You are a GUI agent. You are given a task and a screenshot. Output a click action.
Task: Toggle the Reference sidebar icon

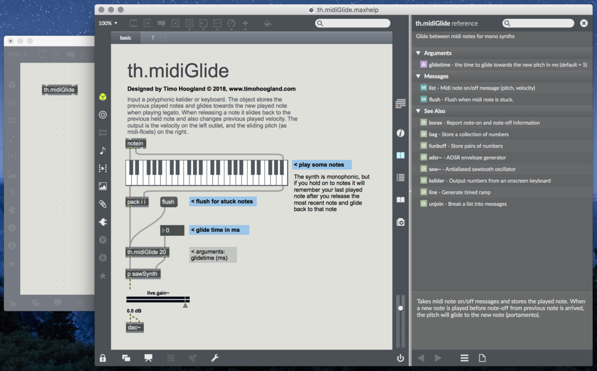(400, 155)
